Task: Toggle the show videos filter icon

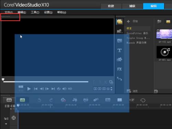Action: [168, 22]
